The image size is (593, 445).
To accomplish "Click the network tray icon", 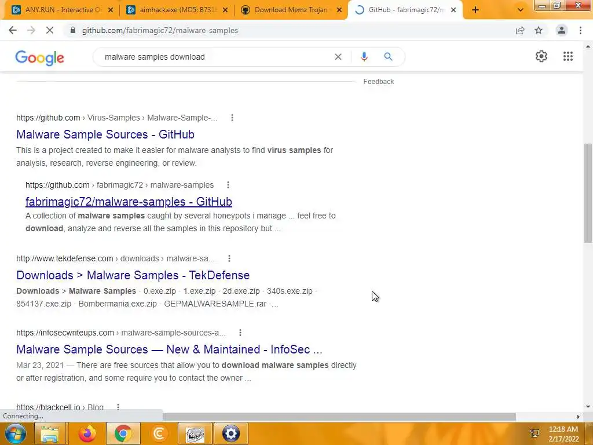I will [x=535, y=433].
